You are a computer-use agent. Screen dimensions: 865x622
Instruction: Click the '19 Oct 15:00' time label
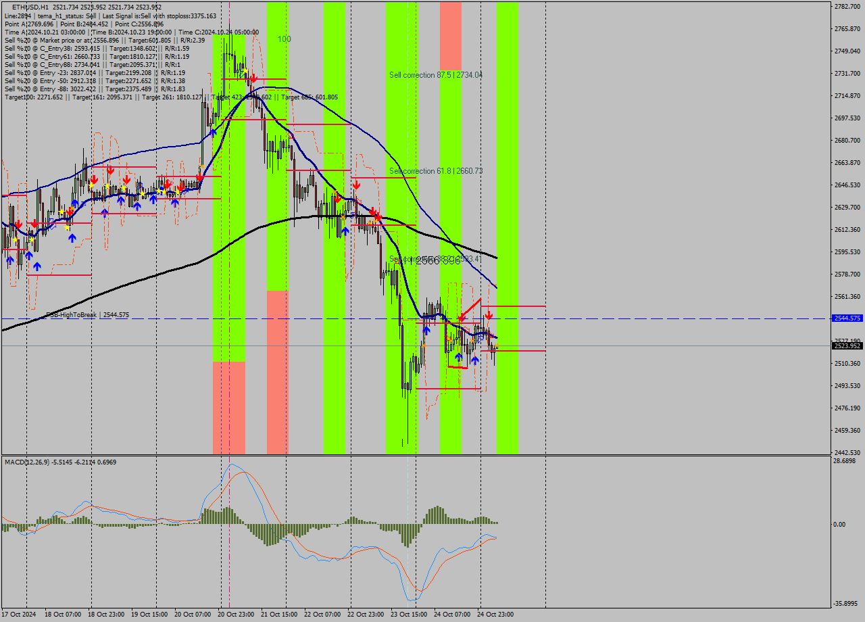(x=151, y=615)
